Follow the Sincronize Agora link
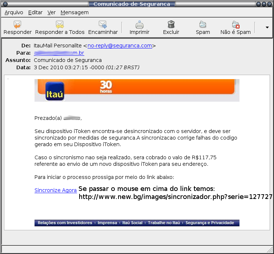Viewport: 274px width, 254px height. [x=56, y=190]
